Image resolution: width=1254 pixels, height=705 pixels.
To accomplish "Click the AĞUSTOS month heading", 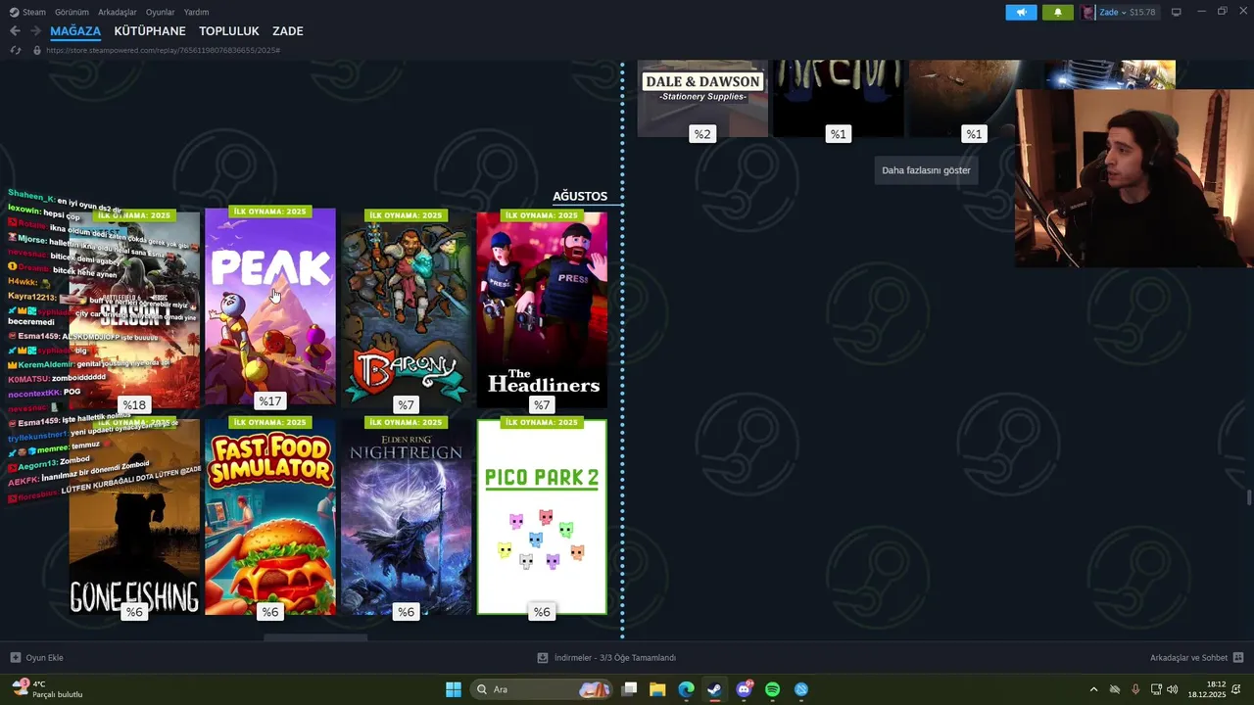I will point(580,196).
